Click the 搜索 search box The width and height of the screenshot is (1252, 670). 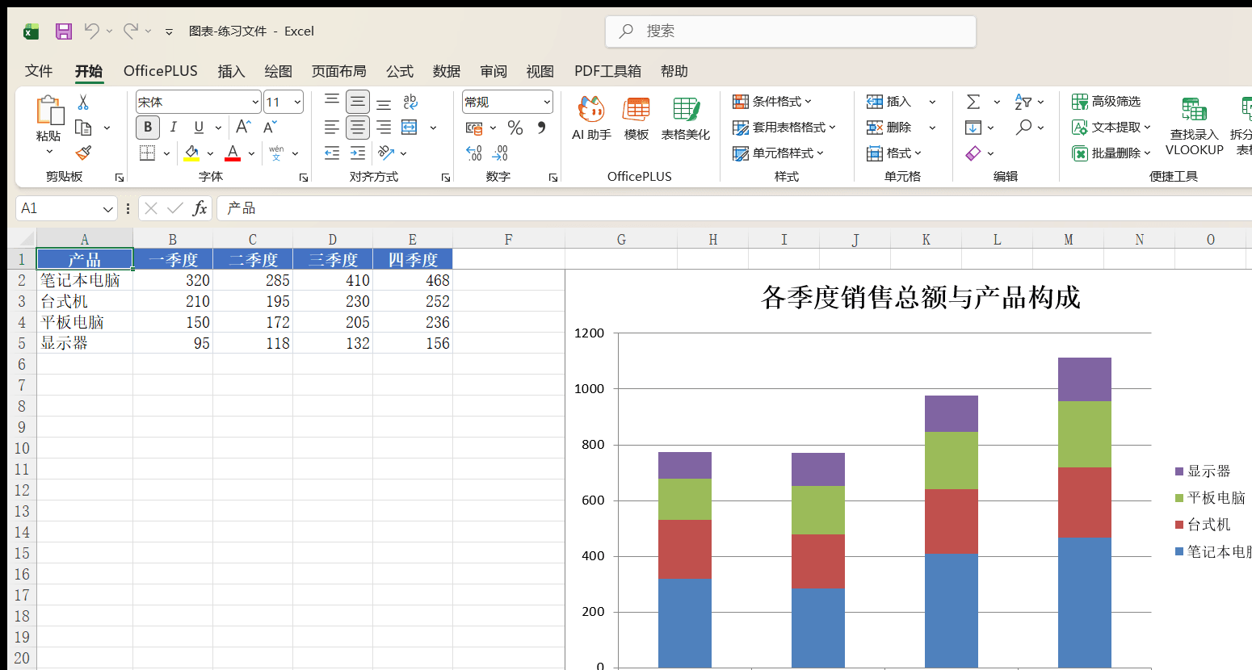point(791,31)
